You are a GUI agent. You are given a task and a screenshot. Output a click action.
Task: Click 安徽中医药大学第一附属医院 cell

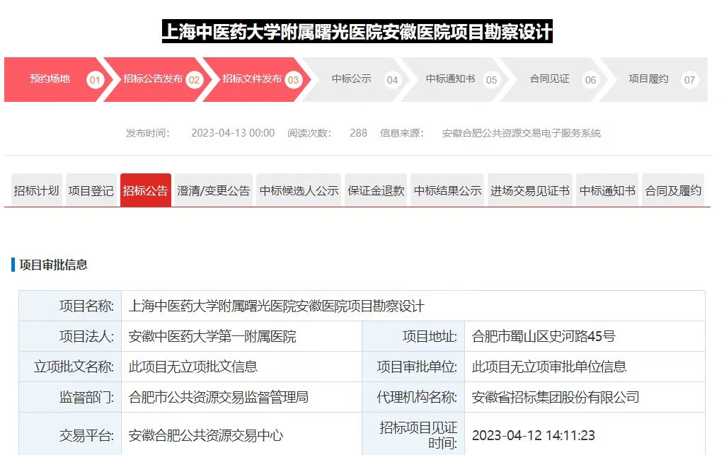pos(241,336)
